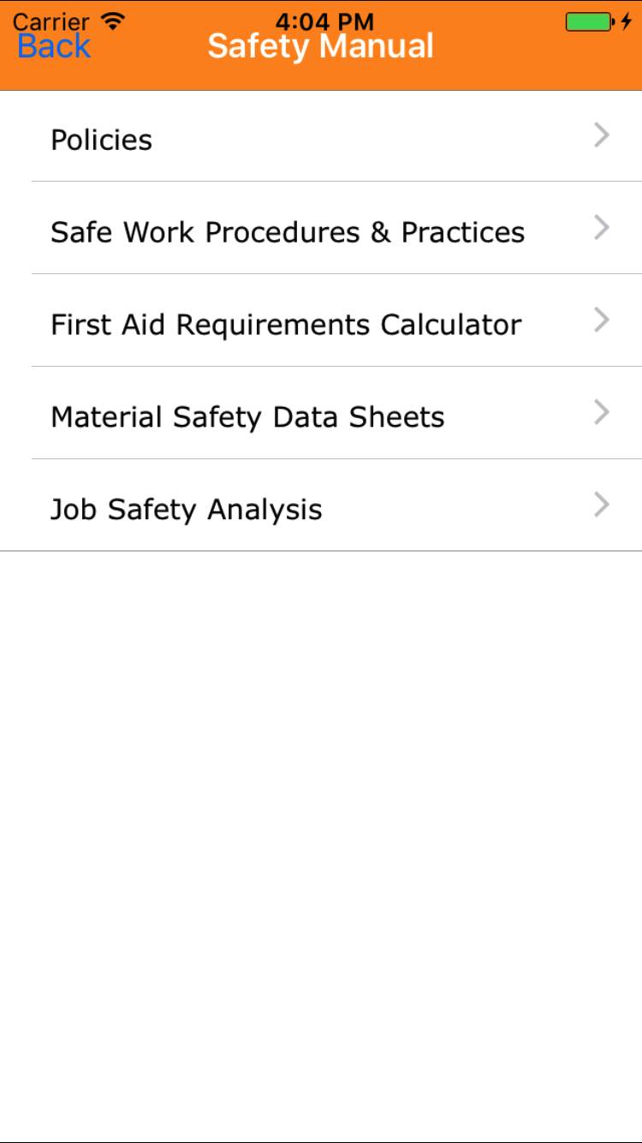Click empty white area below the list
The width and height of the screenshot is (642, 1143).
[321, 814]
